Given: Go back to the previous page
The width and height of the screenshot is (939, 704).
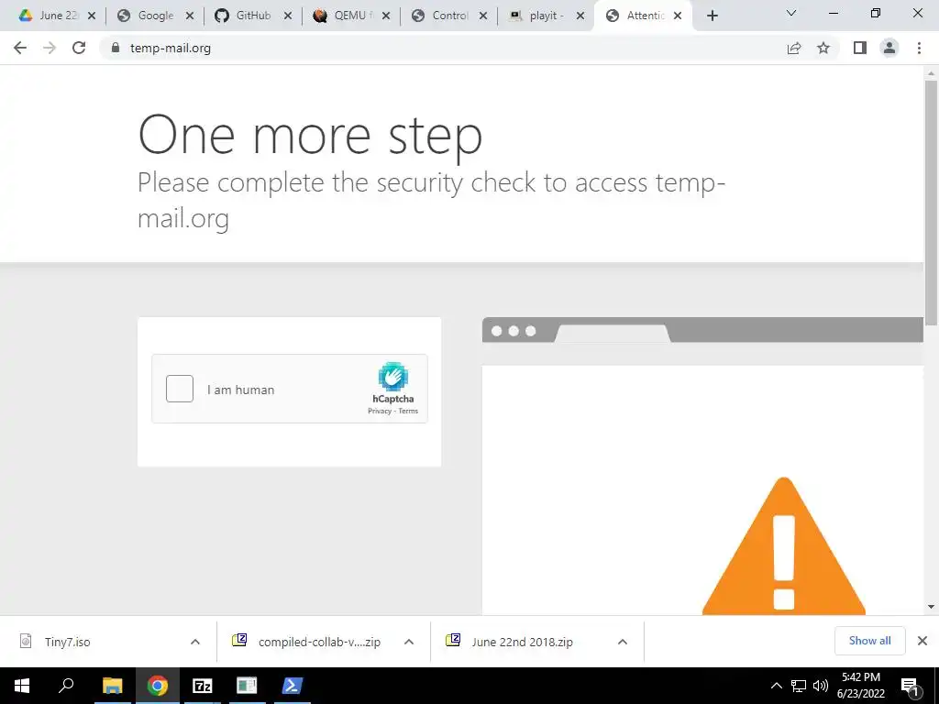Looking at the screenshot, I should tap(20, 48).
